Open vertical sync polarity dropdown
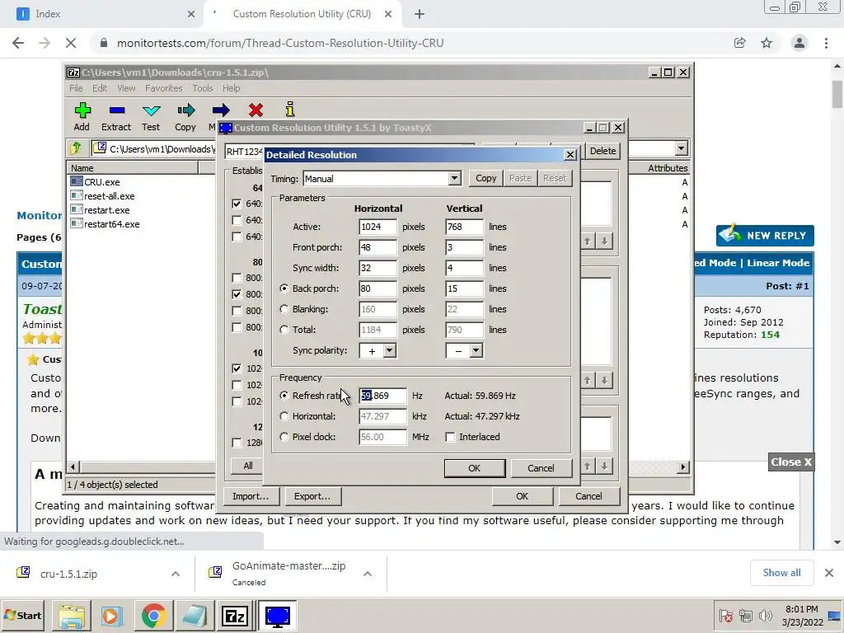 click(476, 350)
